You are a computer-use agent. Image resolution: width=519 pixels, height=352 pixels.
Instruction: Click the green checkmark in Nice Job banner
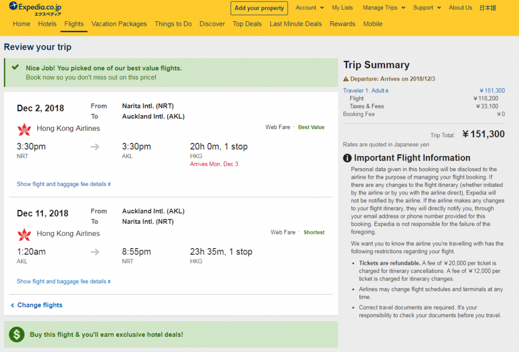coord(16,67)
